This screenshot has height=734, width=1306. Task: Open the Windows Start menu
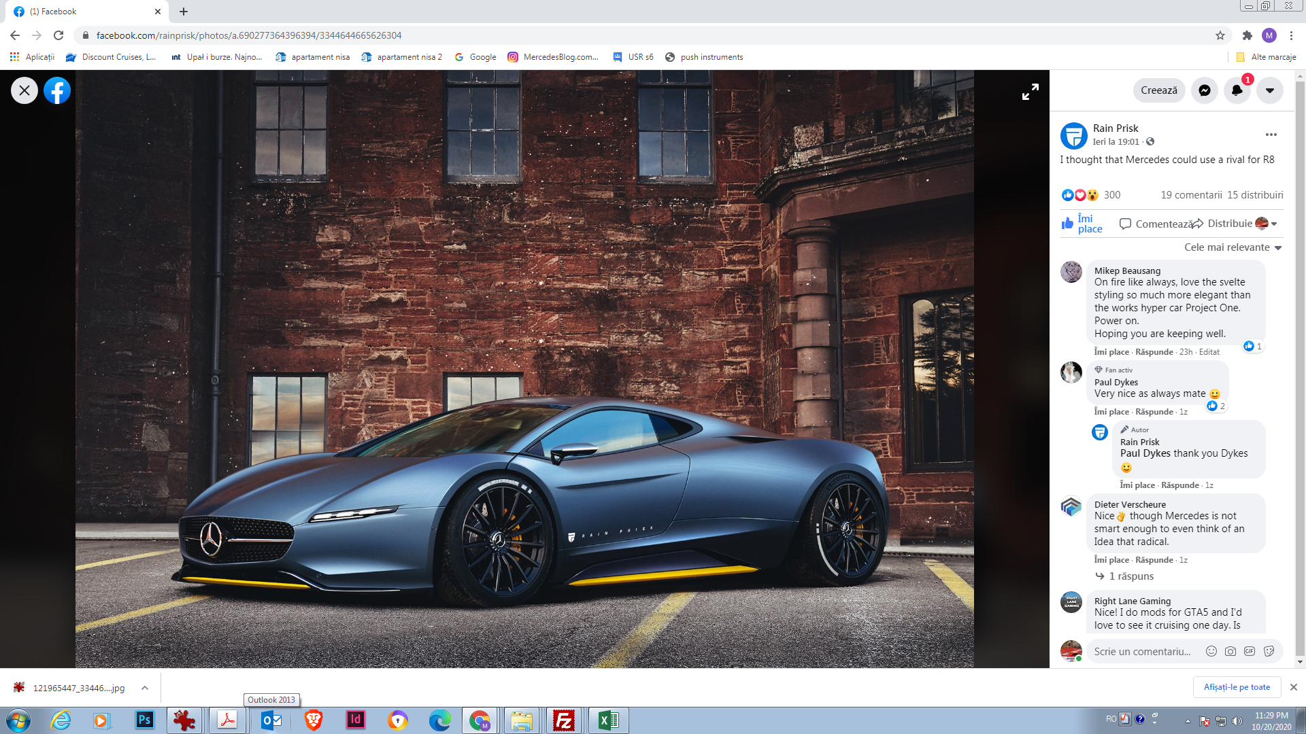coord(18,720)
